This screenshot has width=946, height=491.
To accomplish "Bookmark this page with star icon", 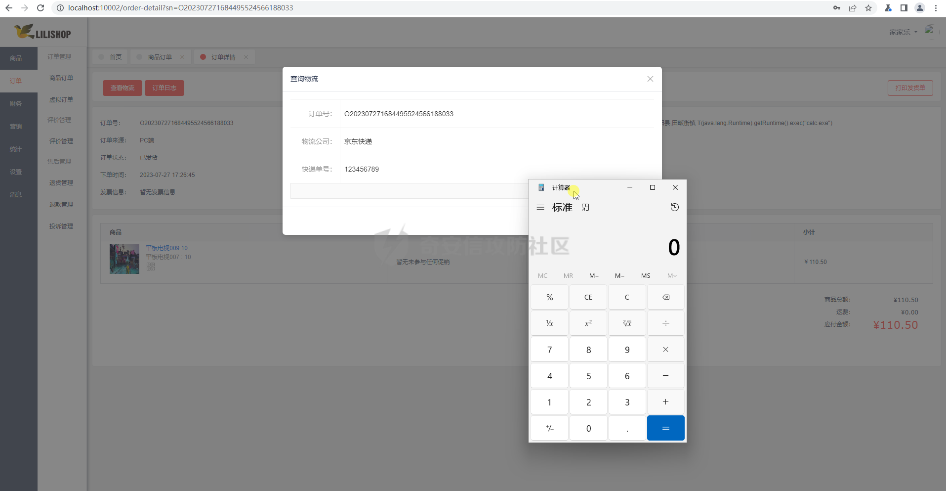I will [868, 8].
